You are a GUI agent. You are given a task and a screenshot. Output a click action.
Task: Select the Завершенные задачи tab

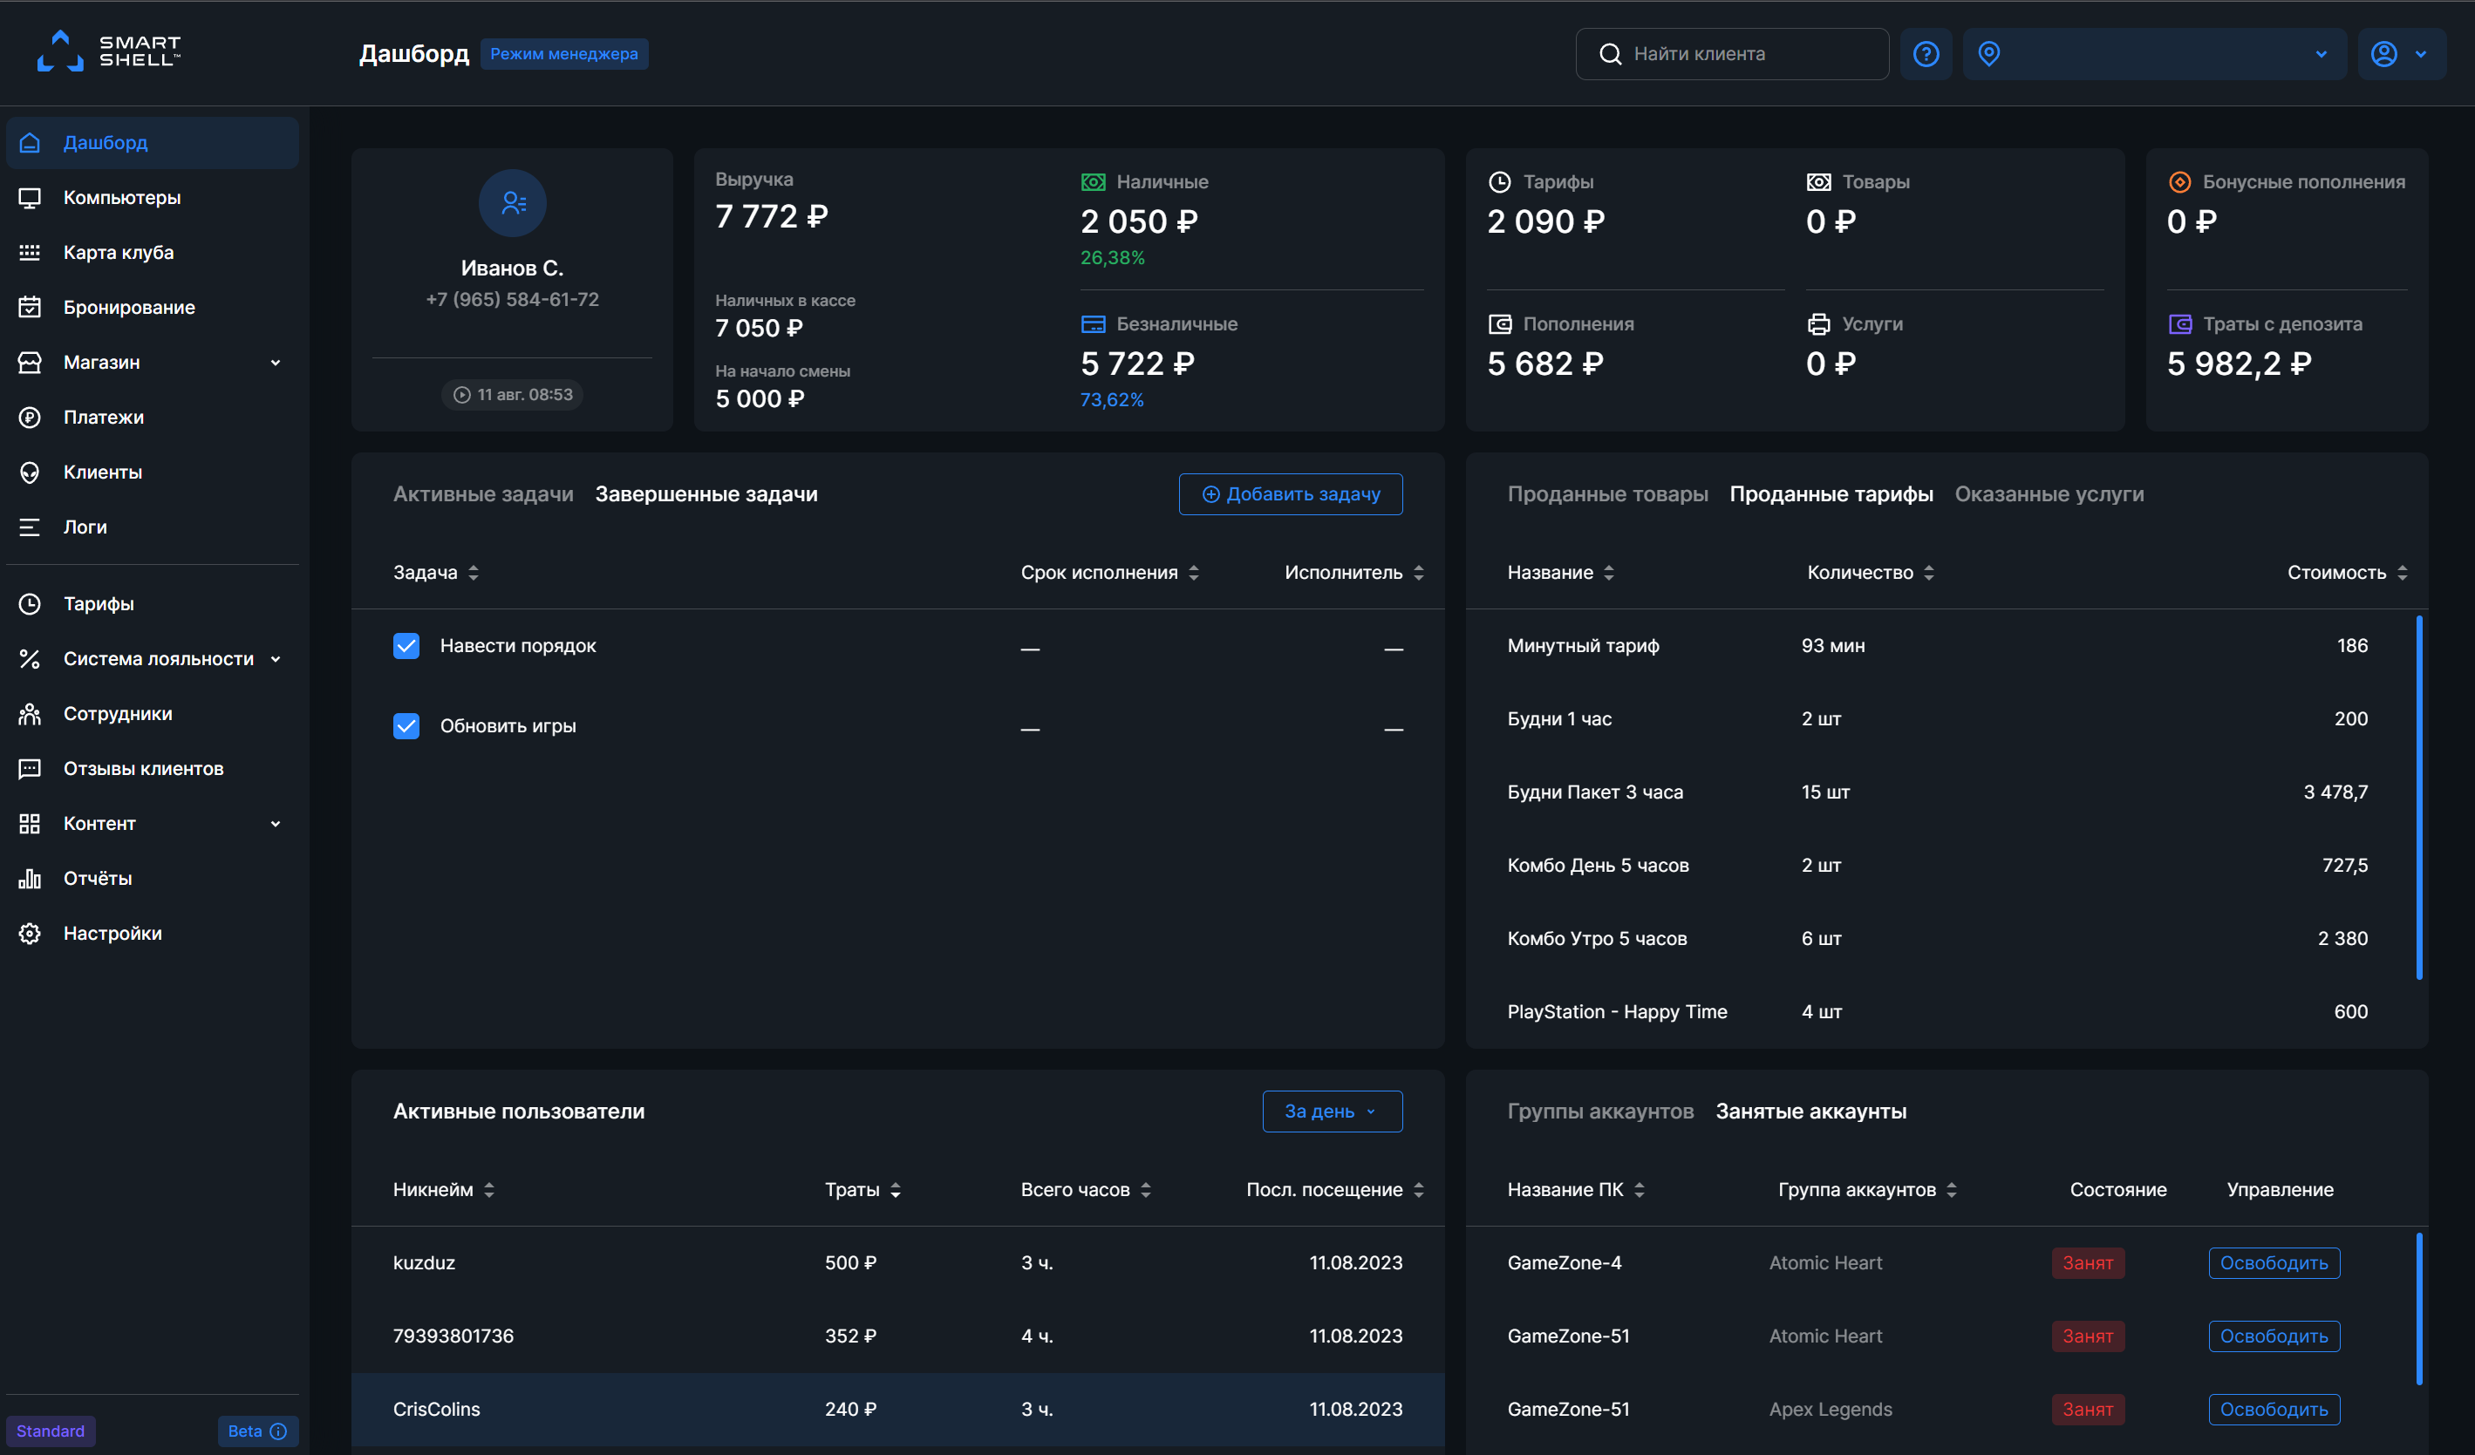(x=706, y=493)
